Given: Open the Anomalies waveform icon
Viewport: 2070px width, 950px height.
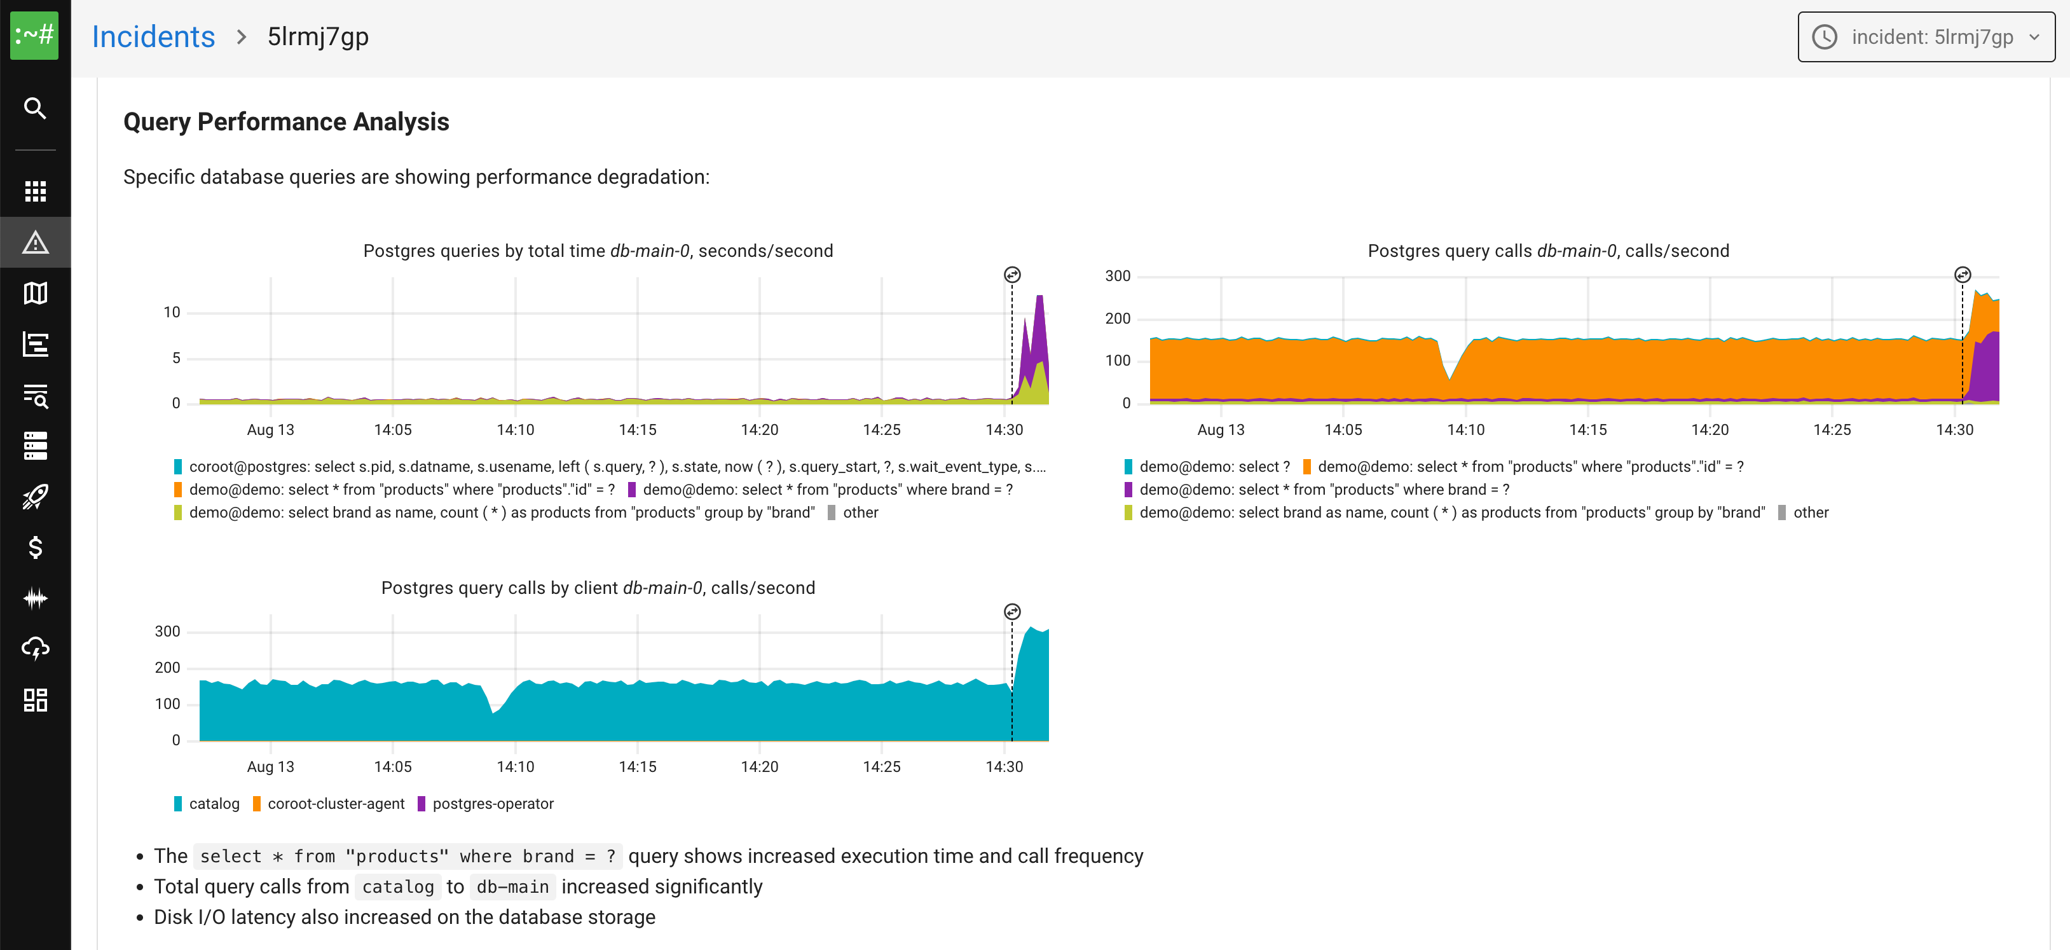Looking at the screenshot, I should 34,598.
